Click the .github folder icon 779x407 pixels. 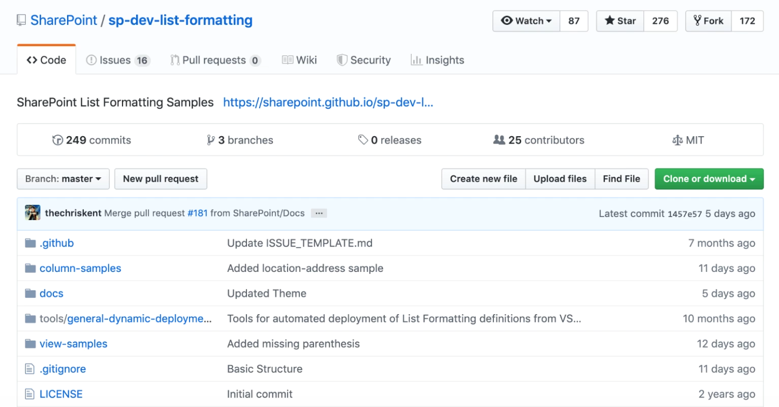tap(30, 243)
